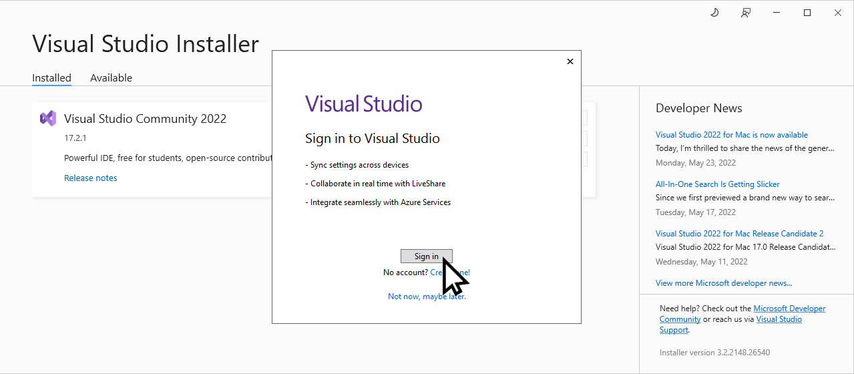The width and height of the screenshot is (854, 374).
Task: Click the Wednesday, May 11, 2022 date
Action: (x=701, y=262)
